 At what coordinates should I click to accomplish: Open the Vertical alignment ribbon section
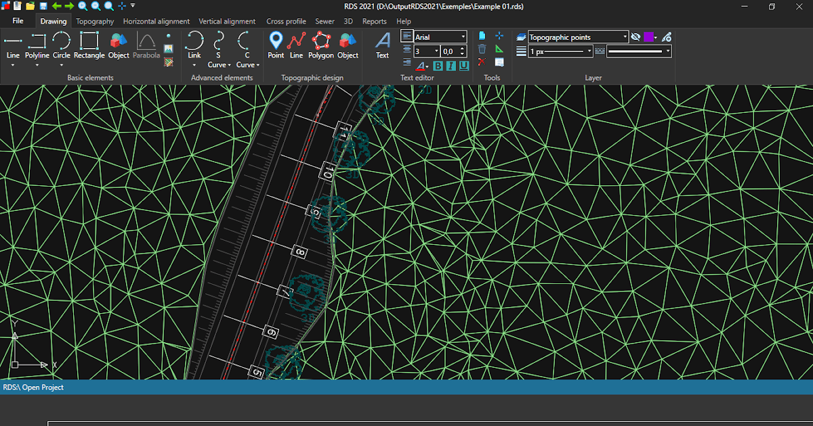coord(227,21)
